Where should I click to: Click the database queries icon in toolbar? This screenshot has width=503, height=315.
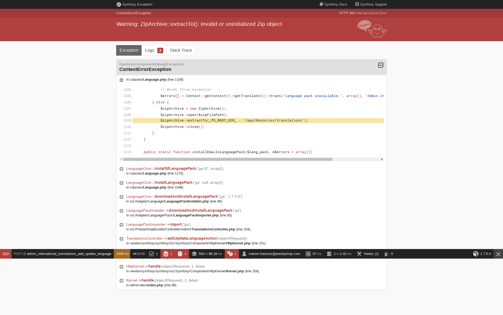tap(329, 254)
